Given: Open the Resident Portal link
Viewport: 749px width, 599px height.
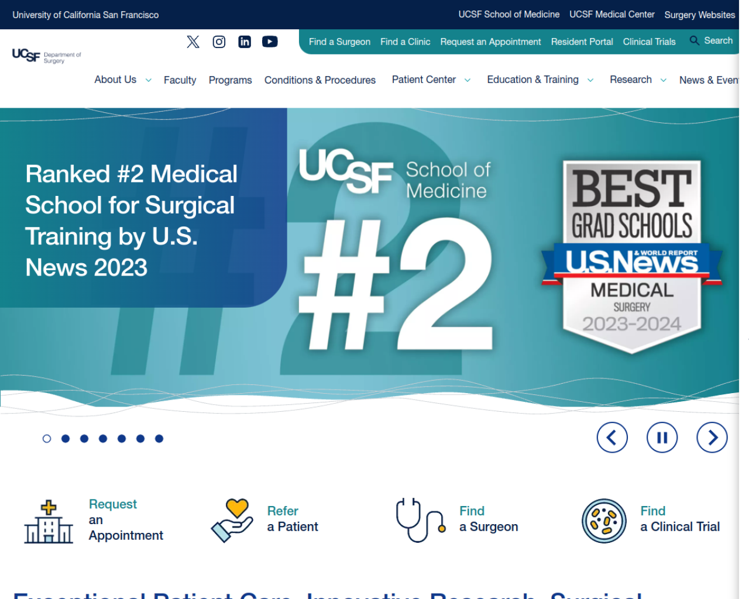Looking at the screenshot, I should [582, 42].
